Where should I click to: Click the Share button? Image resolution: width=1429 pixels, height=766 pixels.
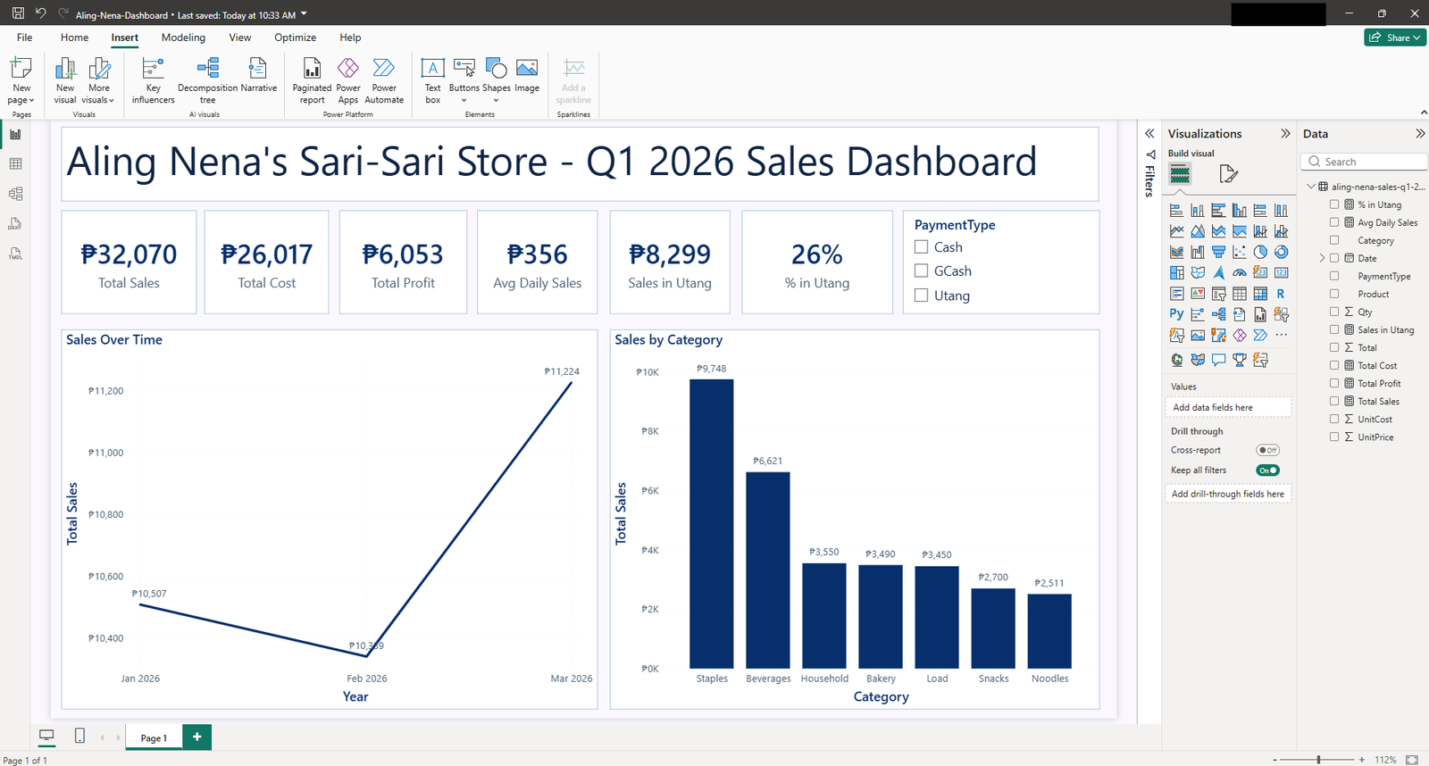(1395, 37)
